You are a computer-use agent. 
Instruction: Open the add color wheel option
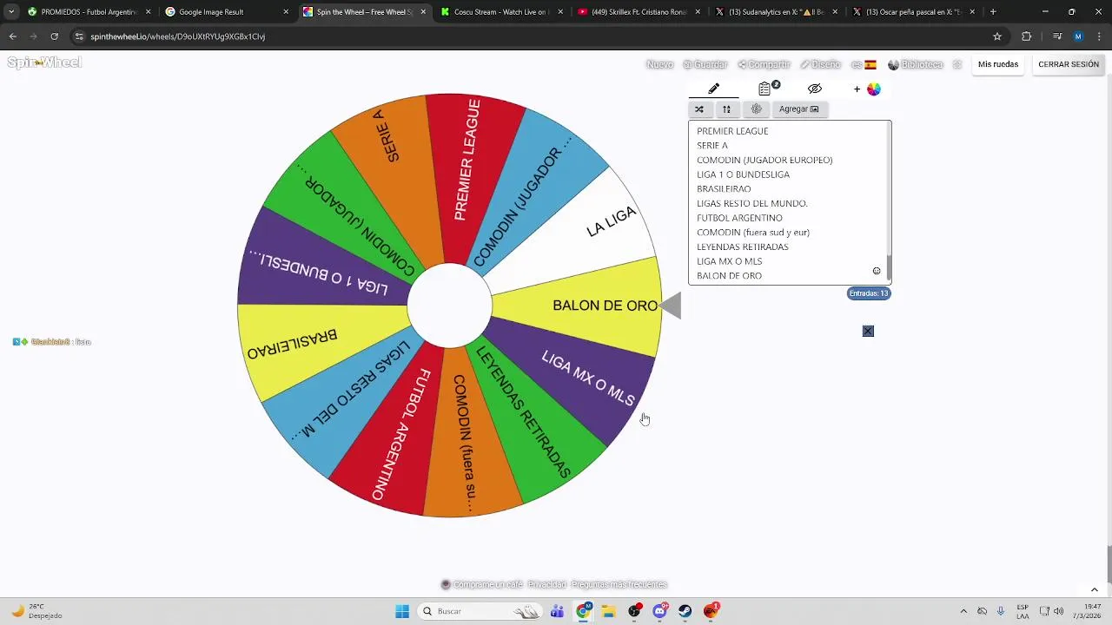click(x=869, y=89)
